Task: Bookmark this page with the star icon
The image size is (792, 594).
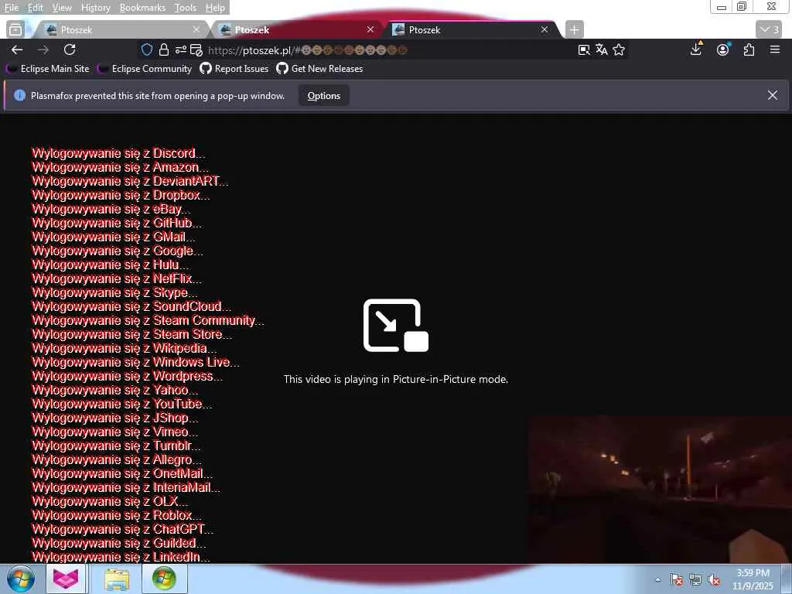Action: click(x=619, y=49)
